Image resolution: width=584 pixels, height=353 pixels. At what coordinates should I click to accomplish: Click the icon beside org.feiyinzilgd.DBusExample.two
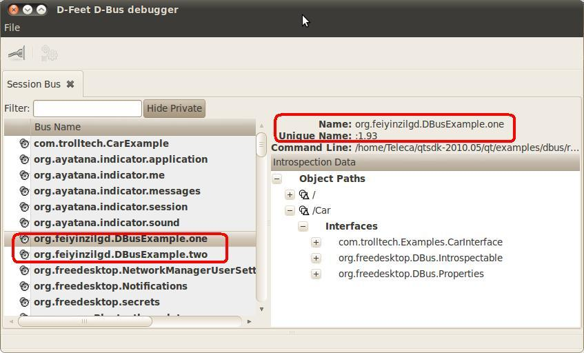24,254
